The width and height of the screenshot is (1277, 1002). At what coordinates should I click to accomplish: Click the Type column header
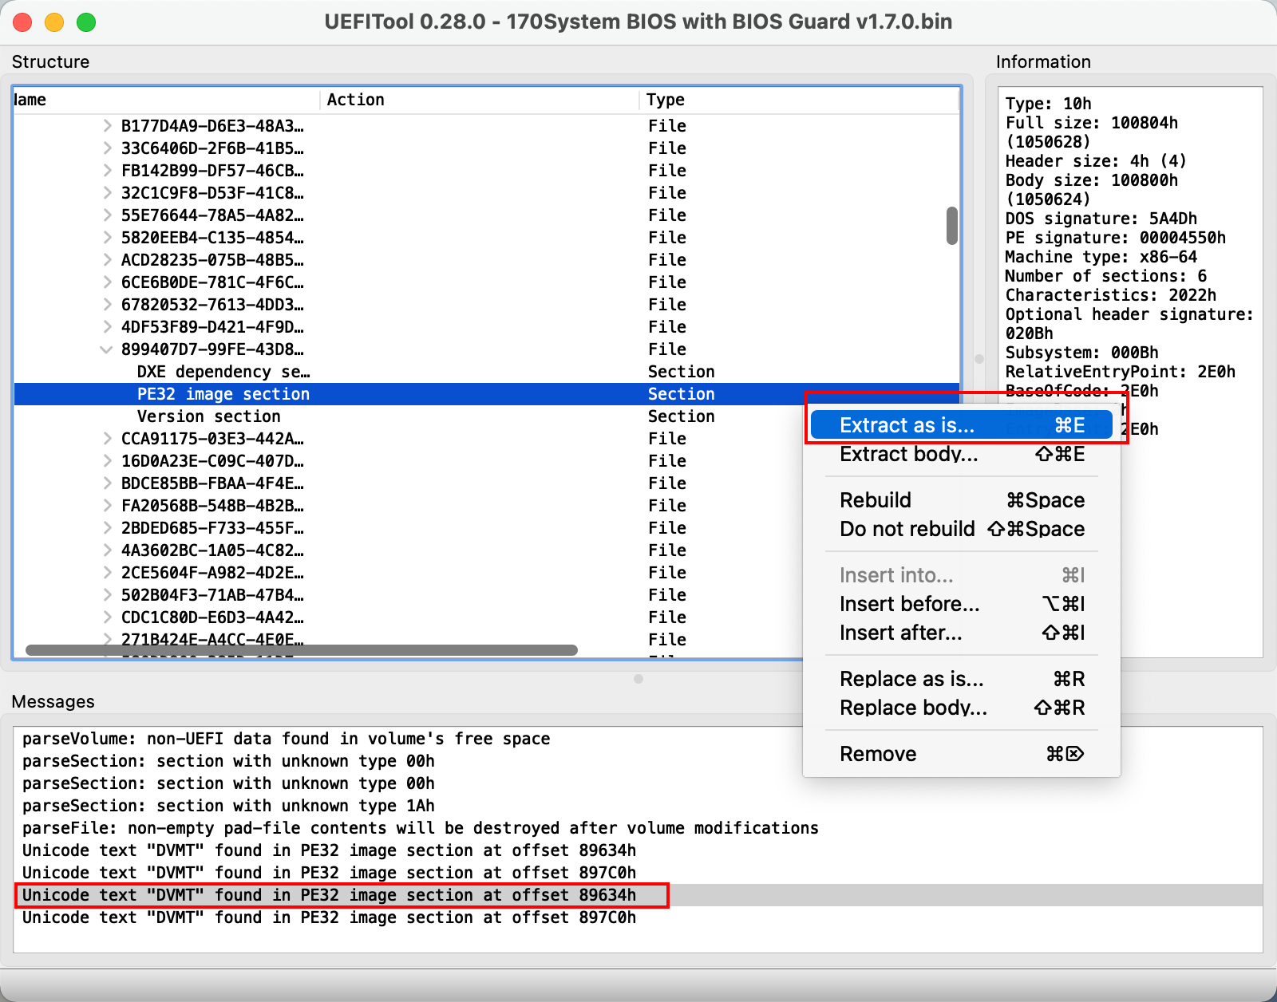coord(799,100)
